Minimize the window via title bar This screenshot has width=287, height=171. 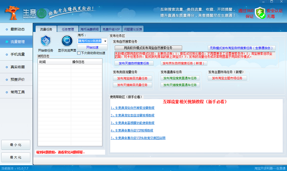(x=263, y=2)
